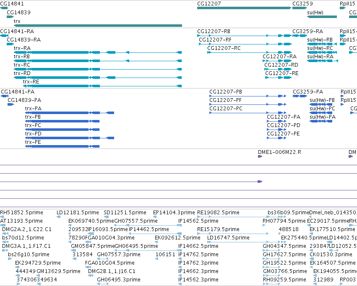Open EST label LD12181.5prime
This screenshot has height=286, width=357.
78,213
